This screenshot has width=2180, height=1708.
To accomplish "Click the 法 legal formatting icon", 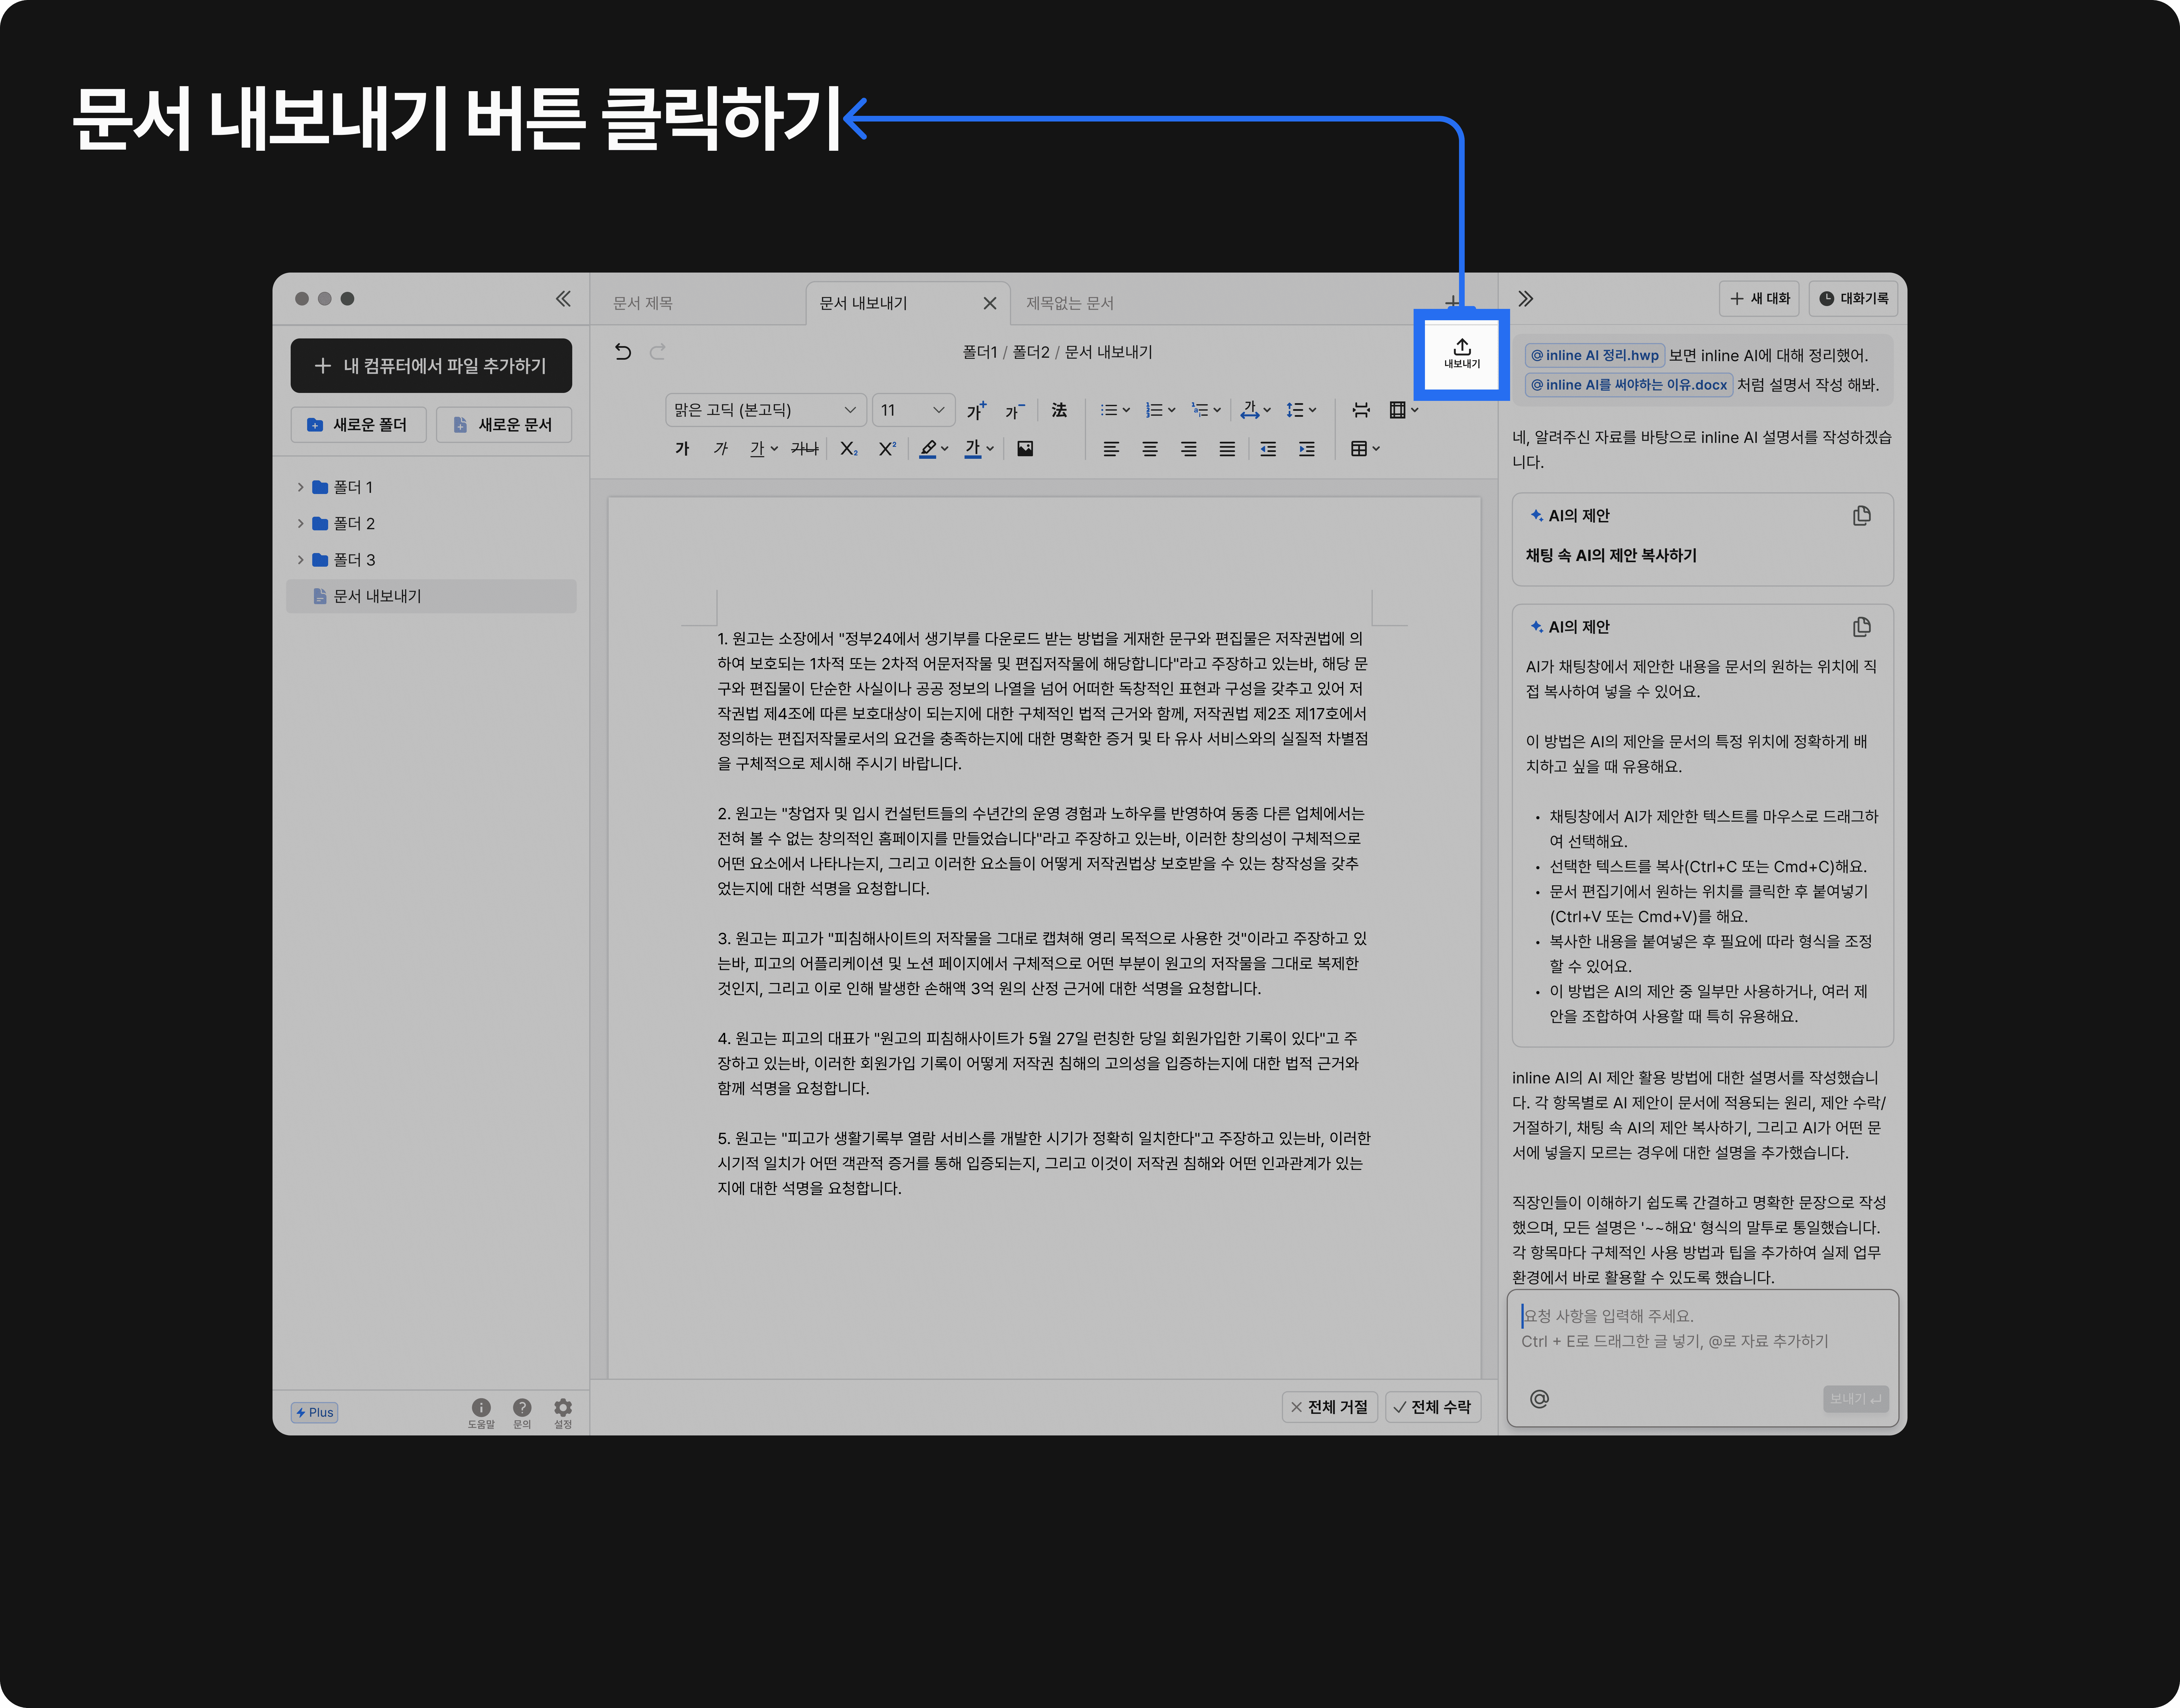I will (1060, 410).
